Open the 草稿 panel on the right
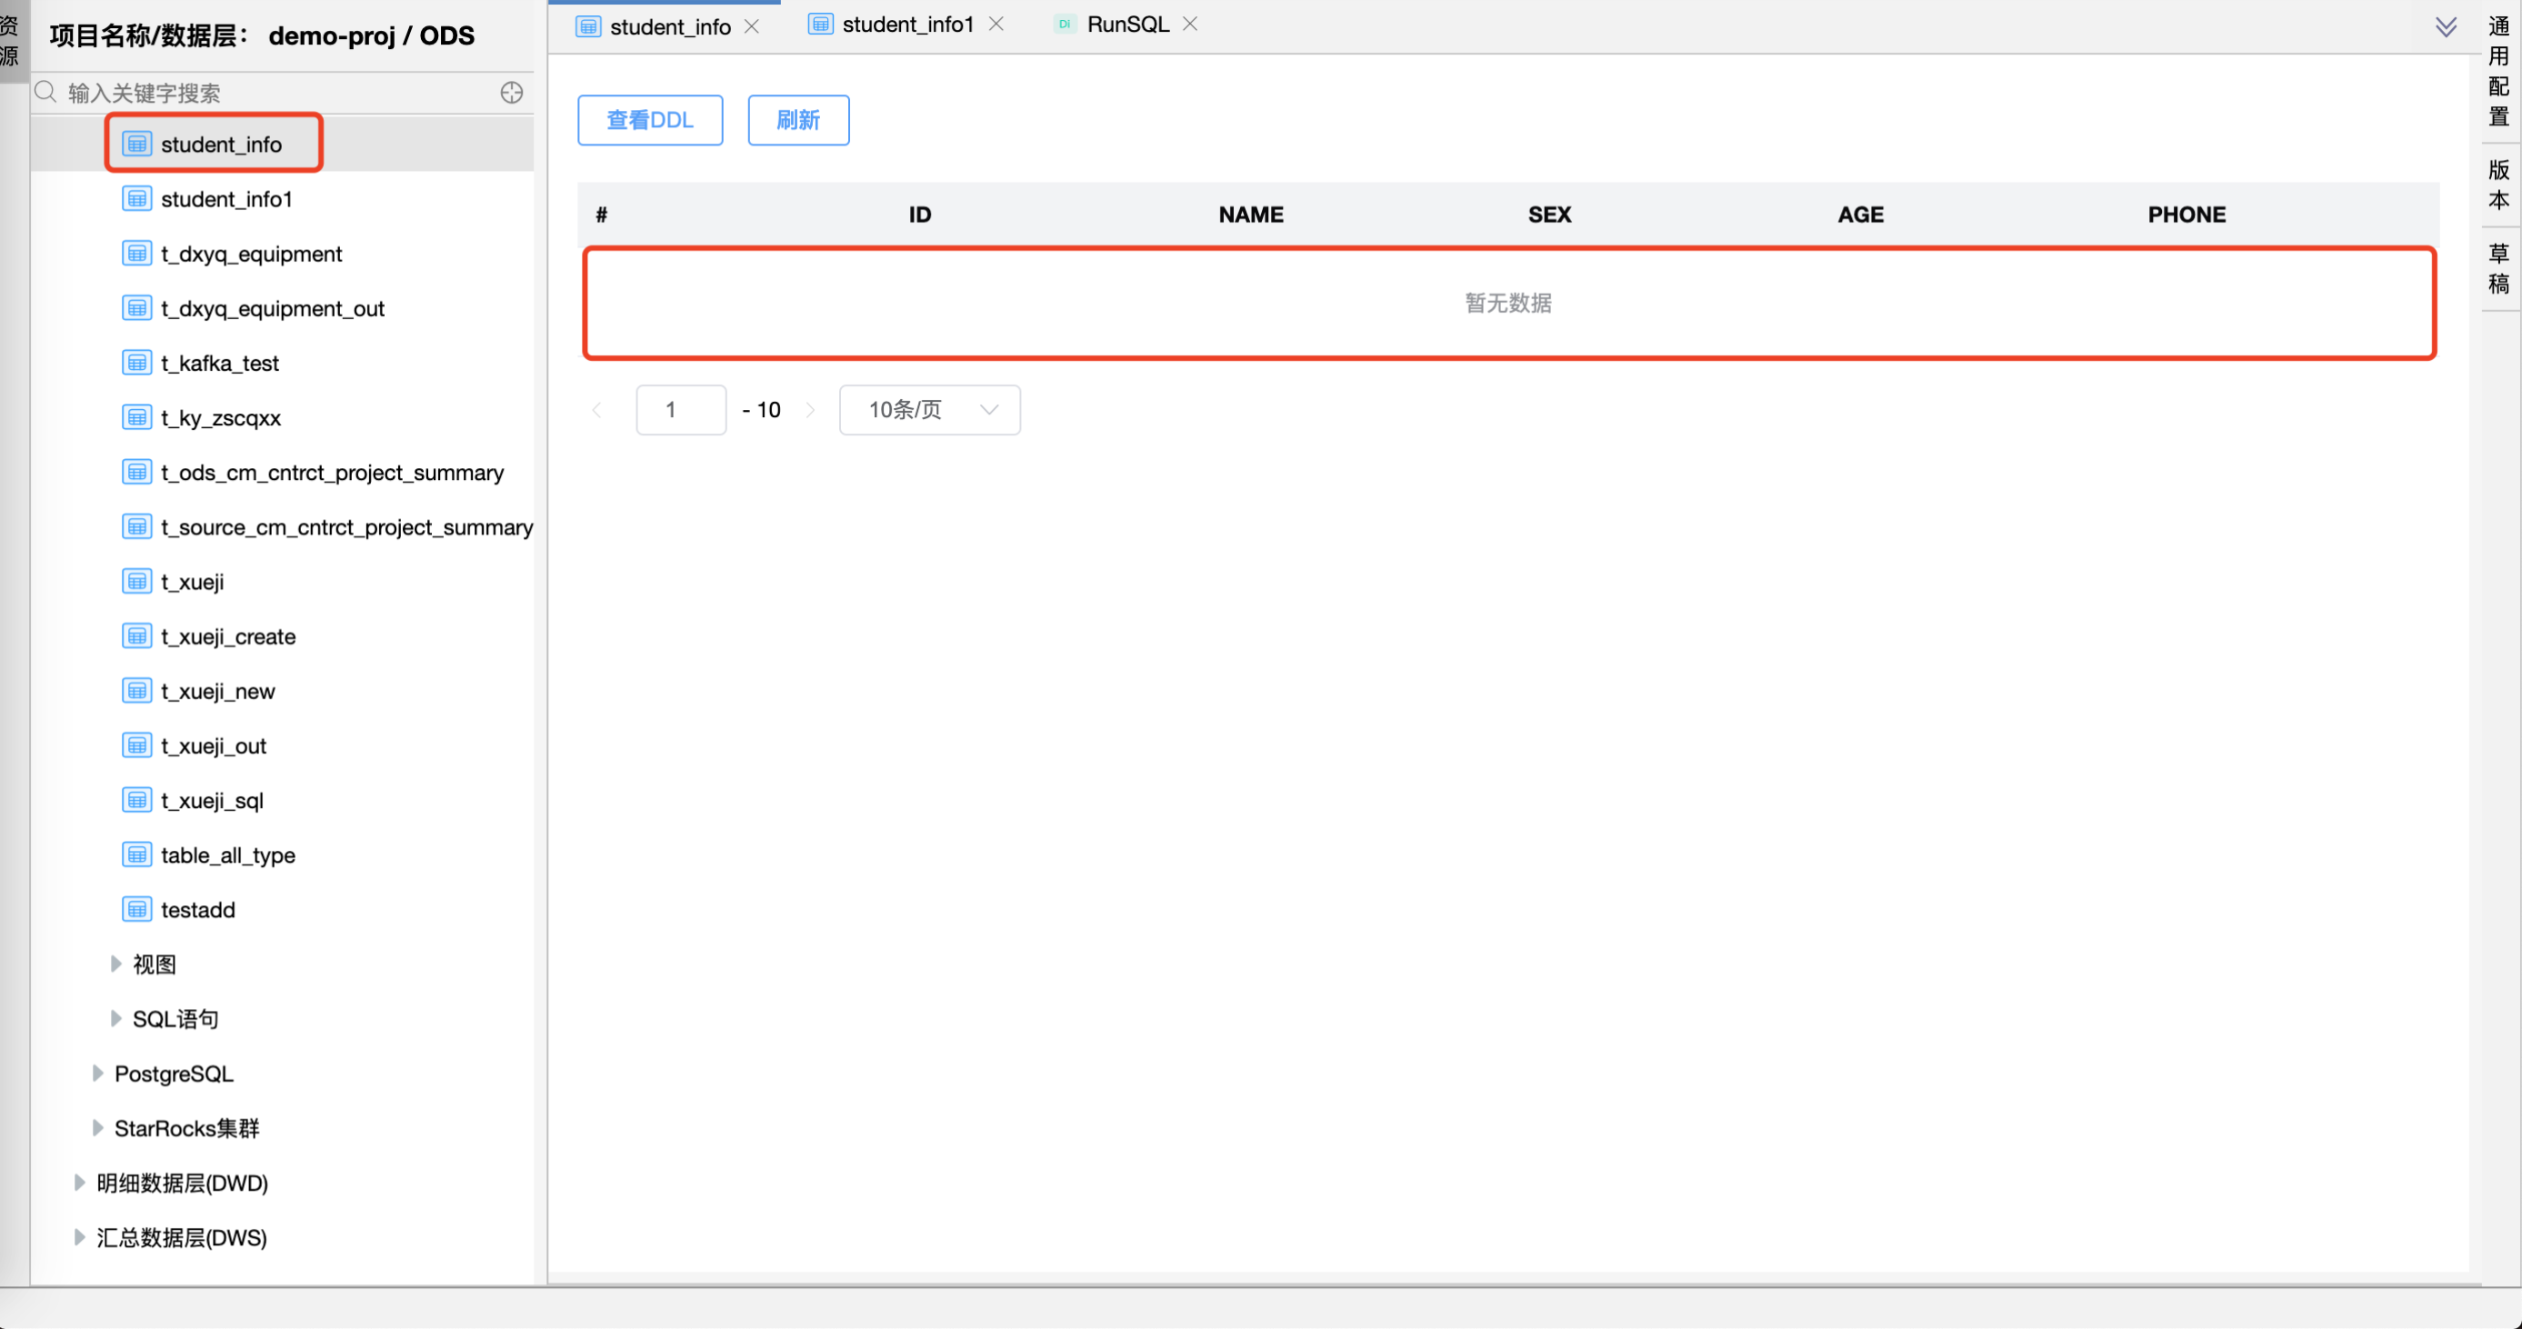 click(2497, 266)
